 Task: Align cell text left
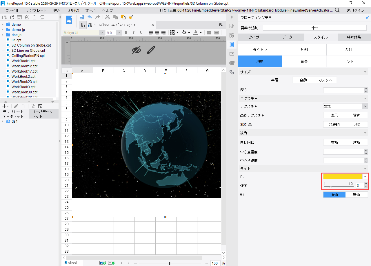pyautogui.click(x=151, y=33)
